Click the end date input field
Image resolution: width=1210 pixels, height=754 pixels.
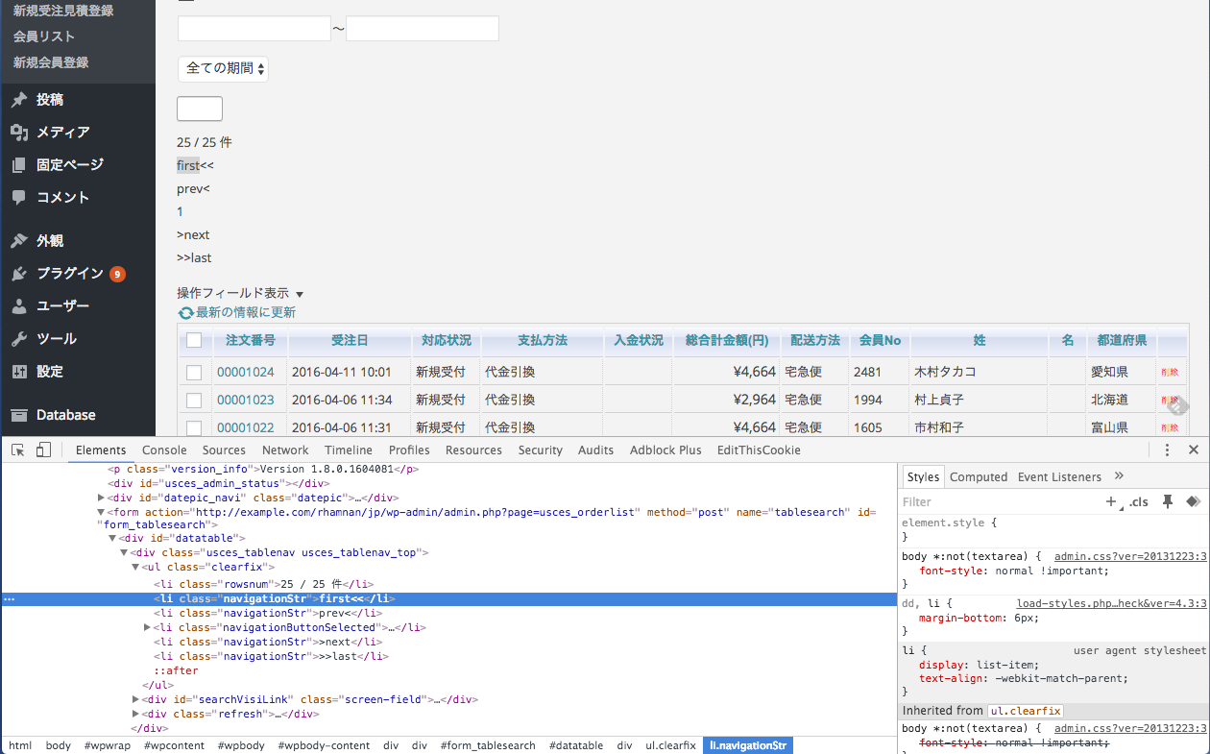[423, 29]
